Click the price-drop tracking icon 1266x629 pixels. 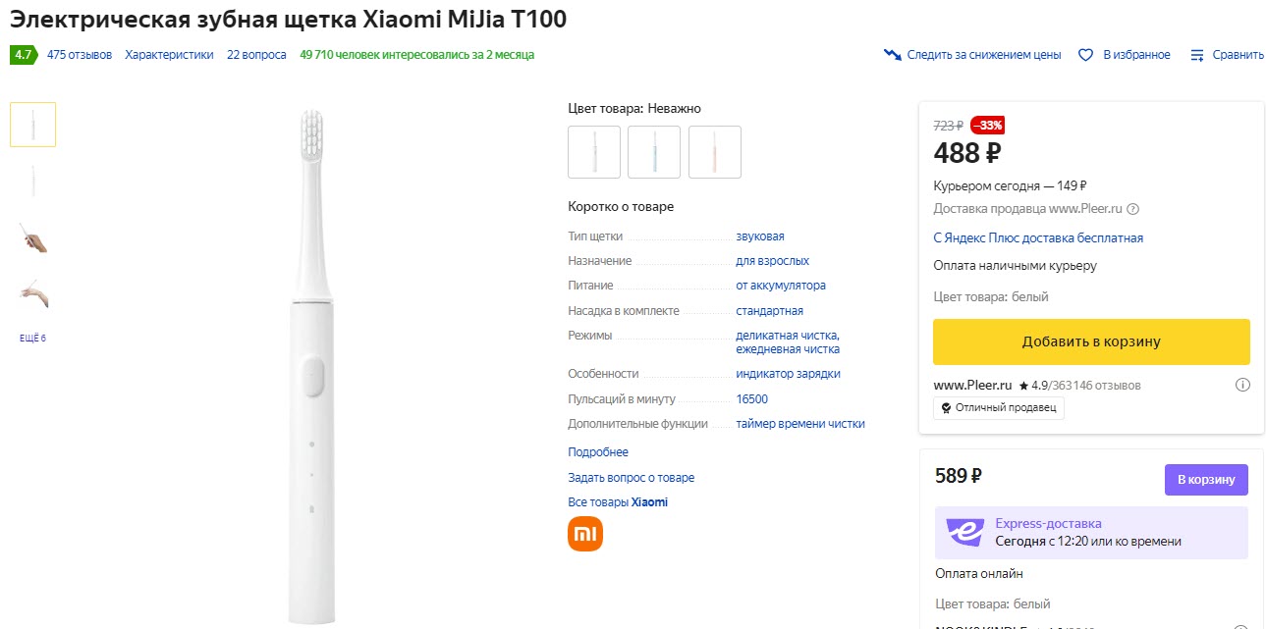tap(892, 55)
